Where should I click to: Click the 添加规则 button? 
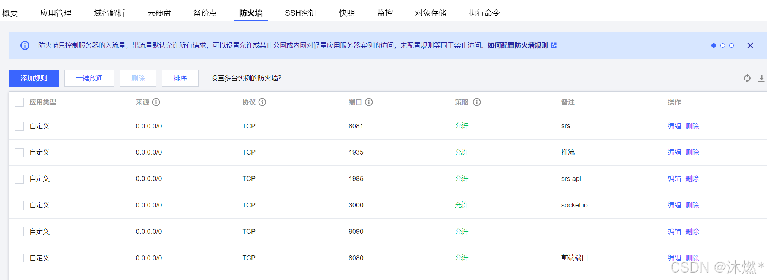[x=34, y=78]
